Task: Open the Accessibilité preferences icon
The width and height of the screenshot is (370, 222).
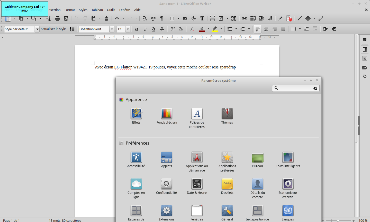Action: click(136, 157)
